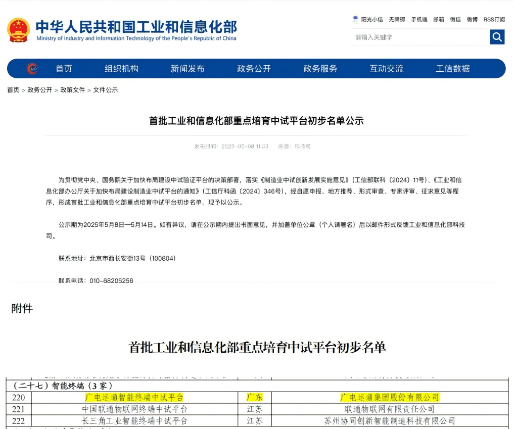Image resolution: width=514 pixels, height=429 pixels.
Task: Open the 互动交流 navigation menu
Action: [387, 68]
